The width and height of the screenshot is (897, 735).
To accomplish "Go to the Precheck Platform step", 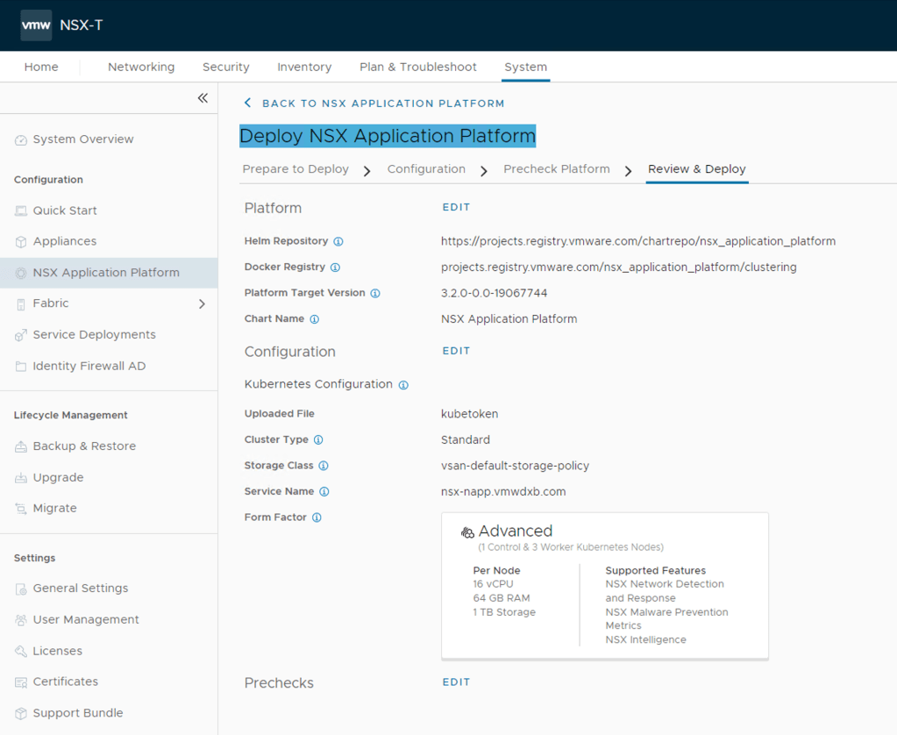I will (556, 169).
